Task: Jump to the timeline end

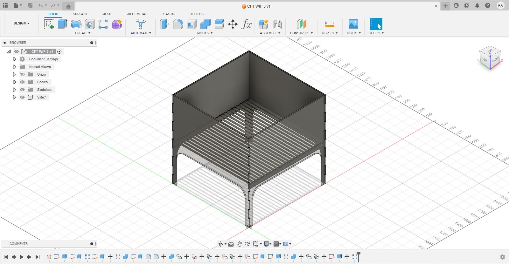Action: tap(38, 257)
